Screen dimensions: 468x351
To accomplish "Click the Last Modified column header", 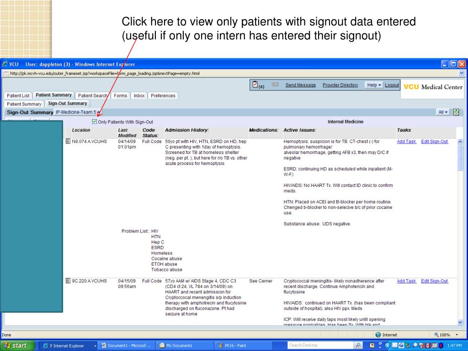I will coord(127,133).
